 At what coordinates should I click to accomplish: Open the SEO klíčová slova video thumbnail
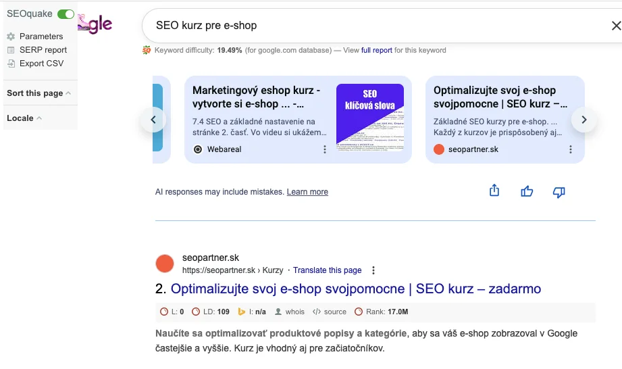(369, 117)
